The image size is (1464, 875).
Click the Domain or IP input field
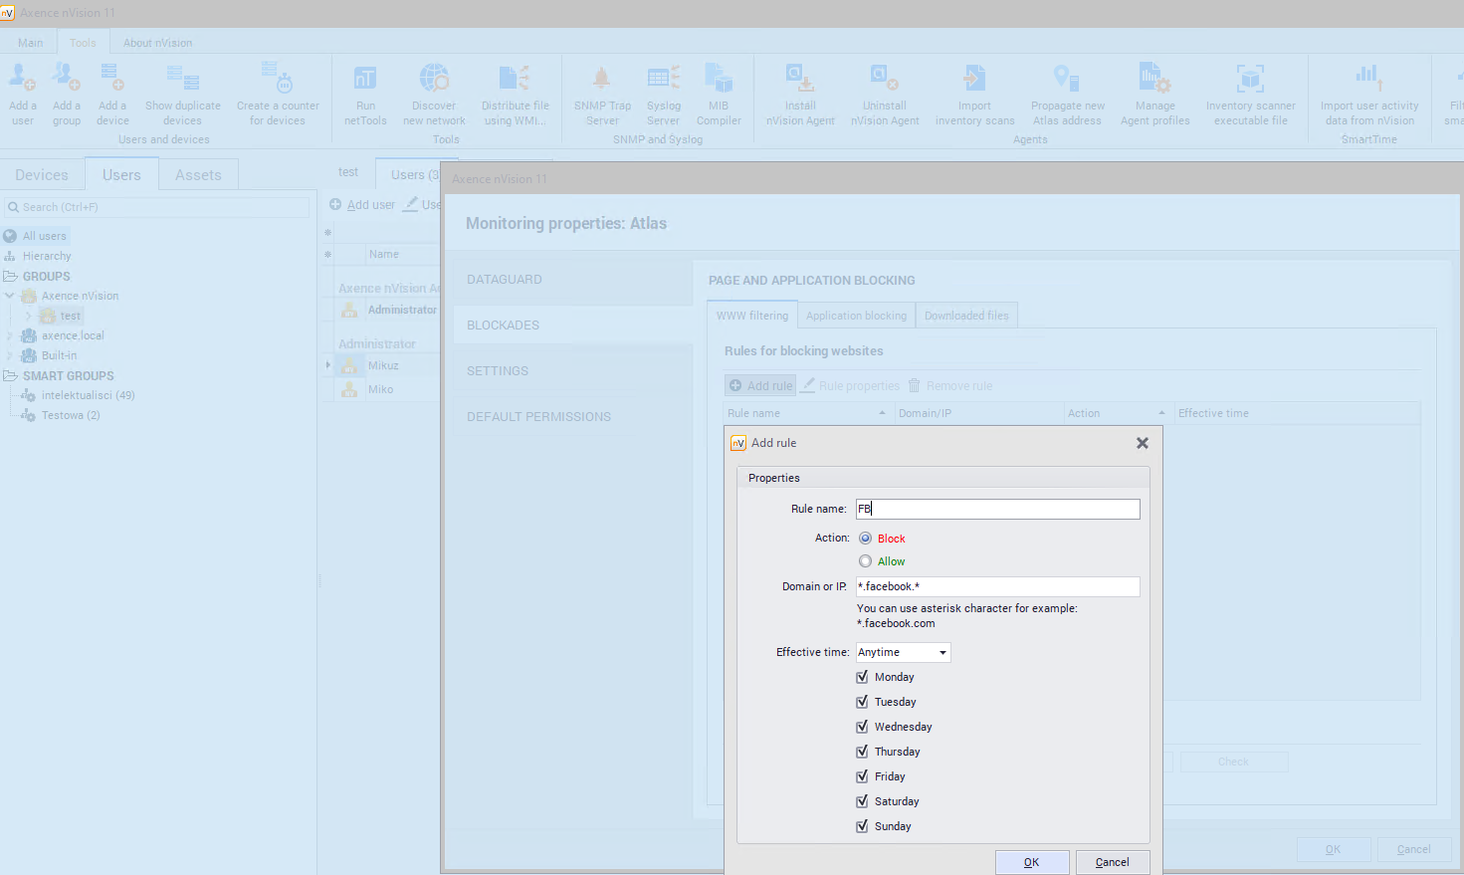pyautogui.click(x=997, y=586)
